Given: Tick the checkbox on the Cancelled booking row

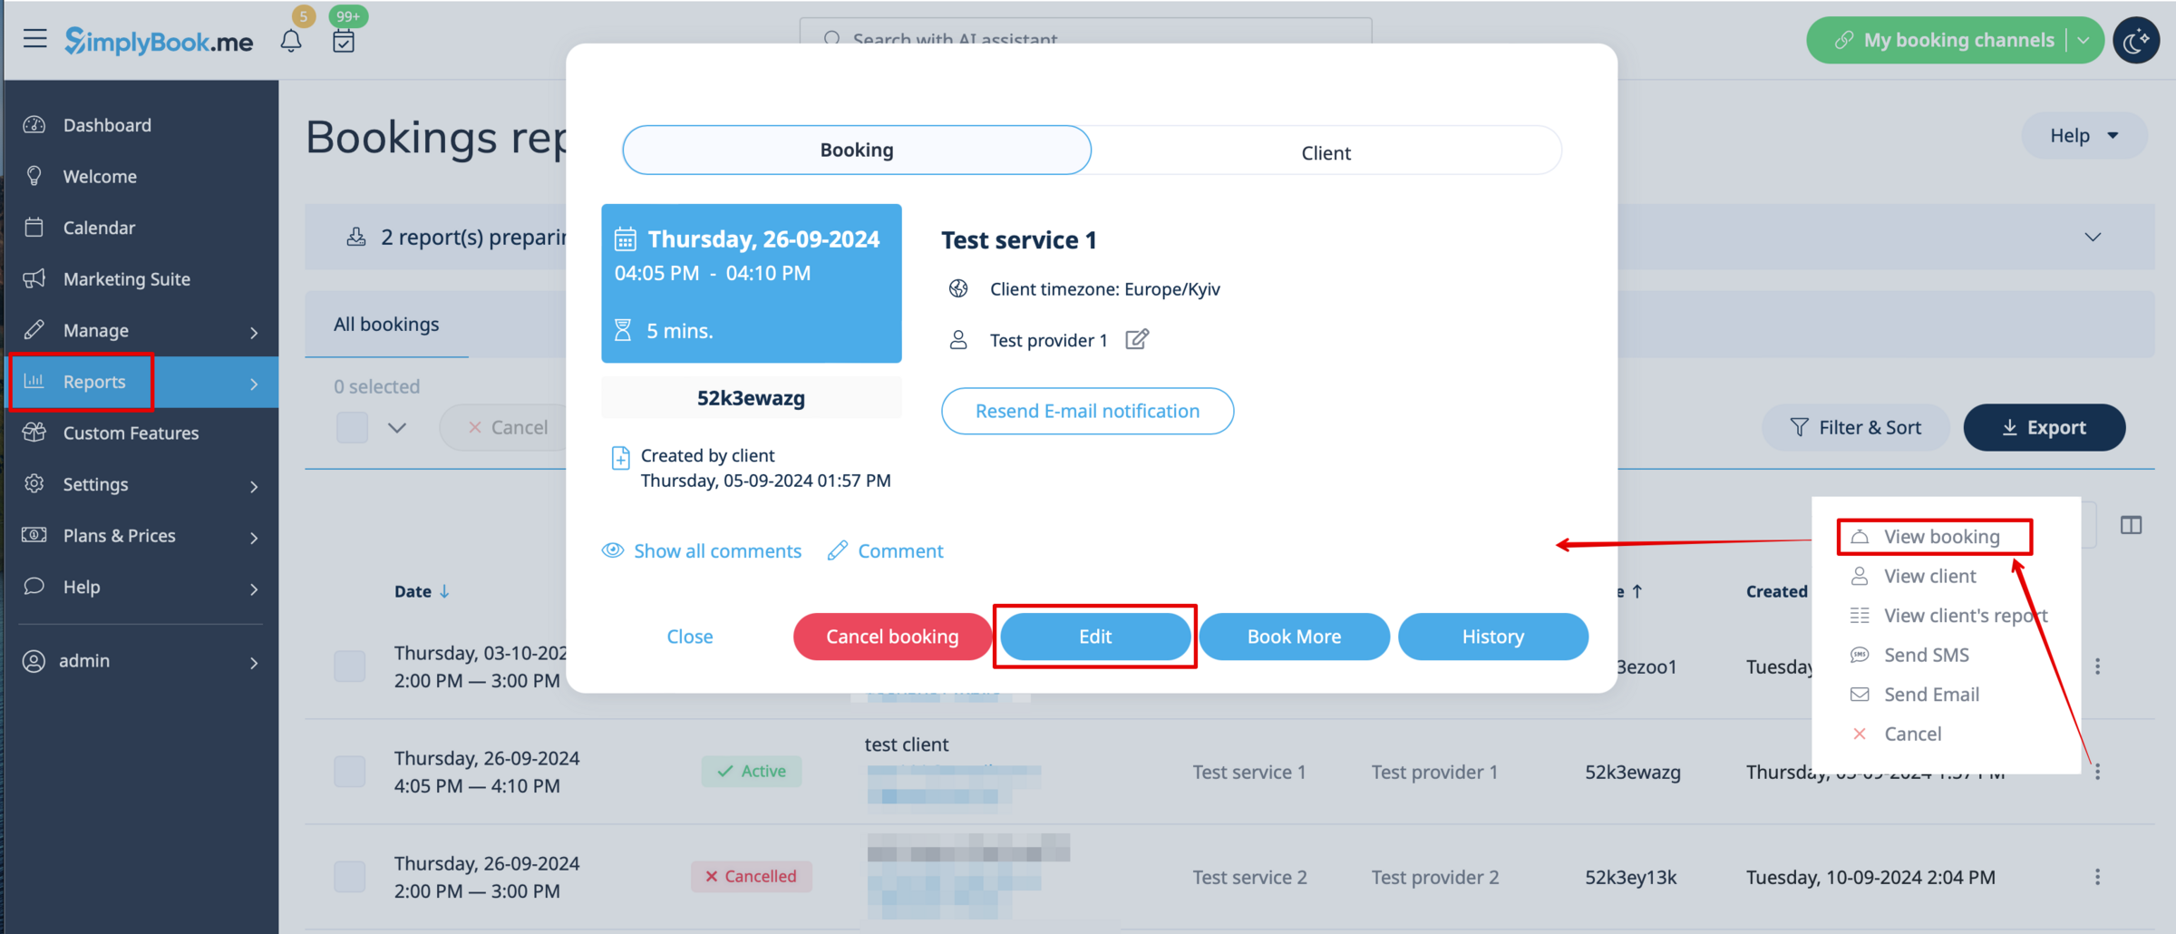Looking at the screenshot, I should click(349, 876).
